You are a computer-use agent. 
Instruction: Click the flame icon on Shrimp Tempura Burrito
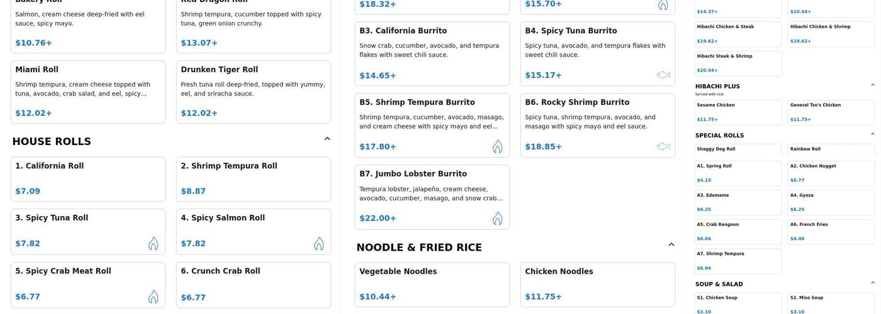click(497, 146)
